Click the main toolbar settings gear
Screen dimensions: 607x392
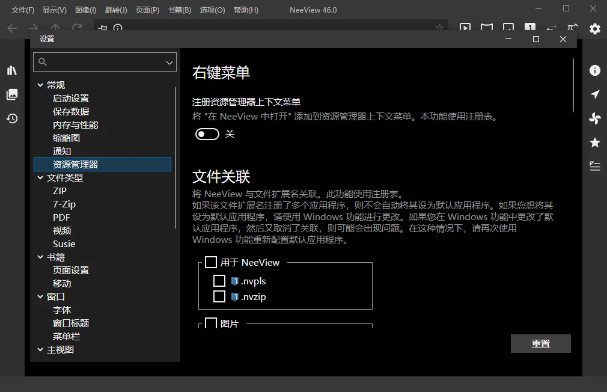[x=594, y=28]
